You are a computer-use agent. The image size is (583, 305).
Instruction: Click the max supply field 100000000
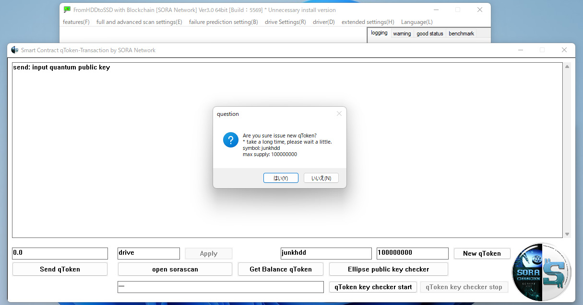[x=413, y=253]
